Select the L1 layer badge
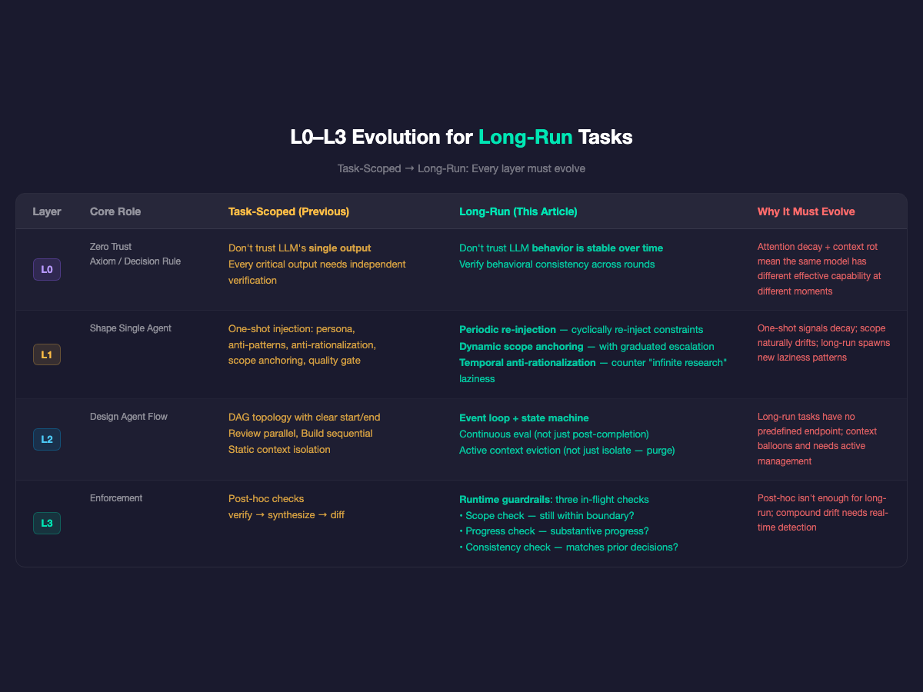 pyautogui.click(x=46, y=354)
